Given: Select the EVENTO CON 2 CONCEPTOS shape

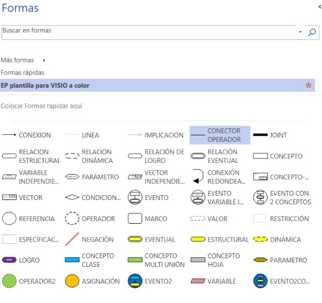Looking at the screenshot, I should tap(282, 197).
